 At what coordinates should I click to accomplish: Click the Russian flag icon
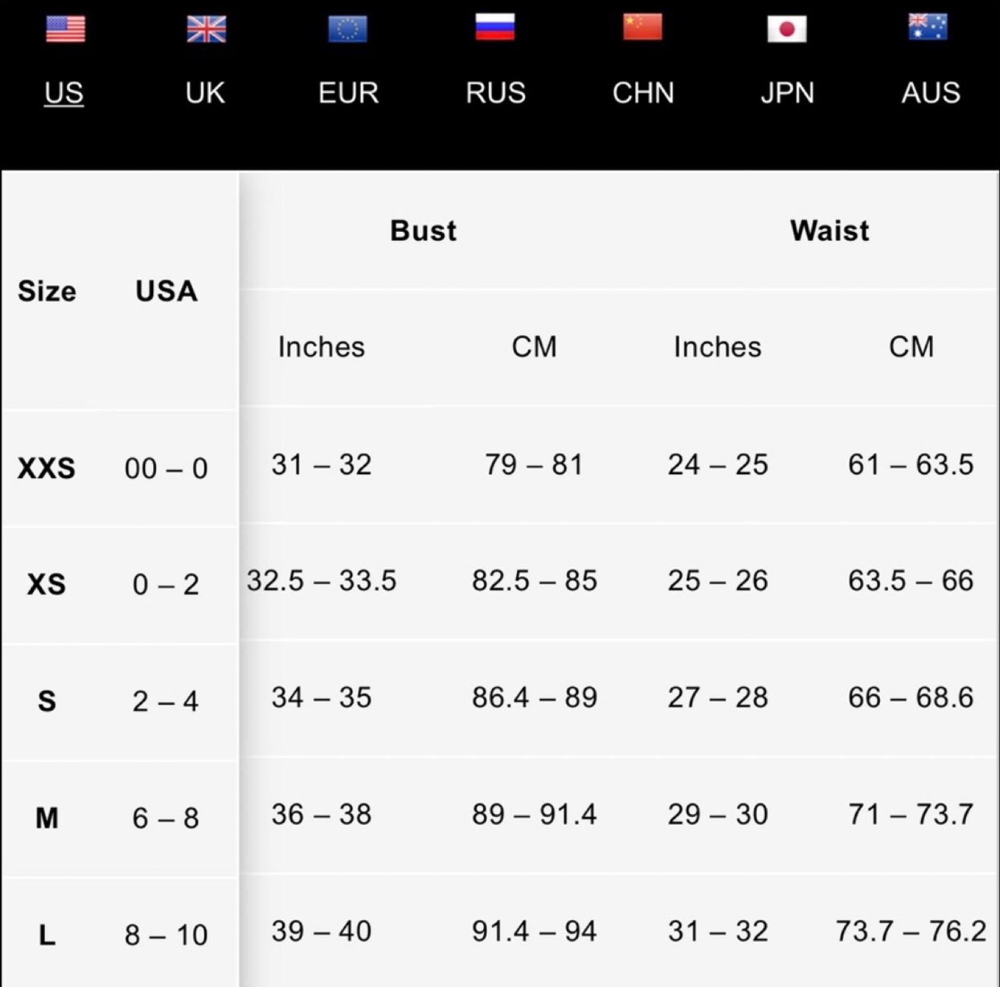(494, 27)
